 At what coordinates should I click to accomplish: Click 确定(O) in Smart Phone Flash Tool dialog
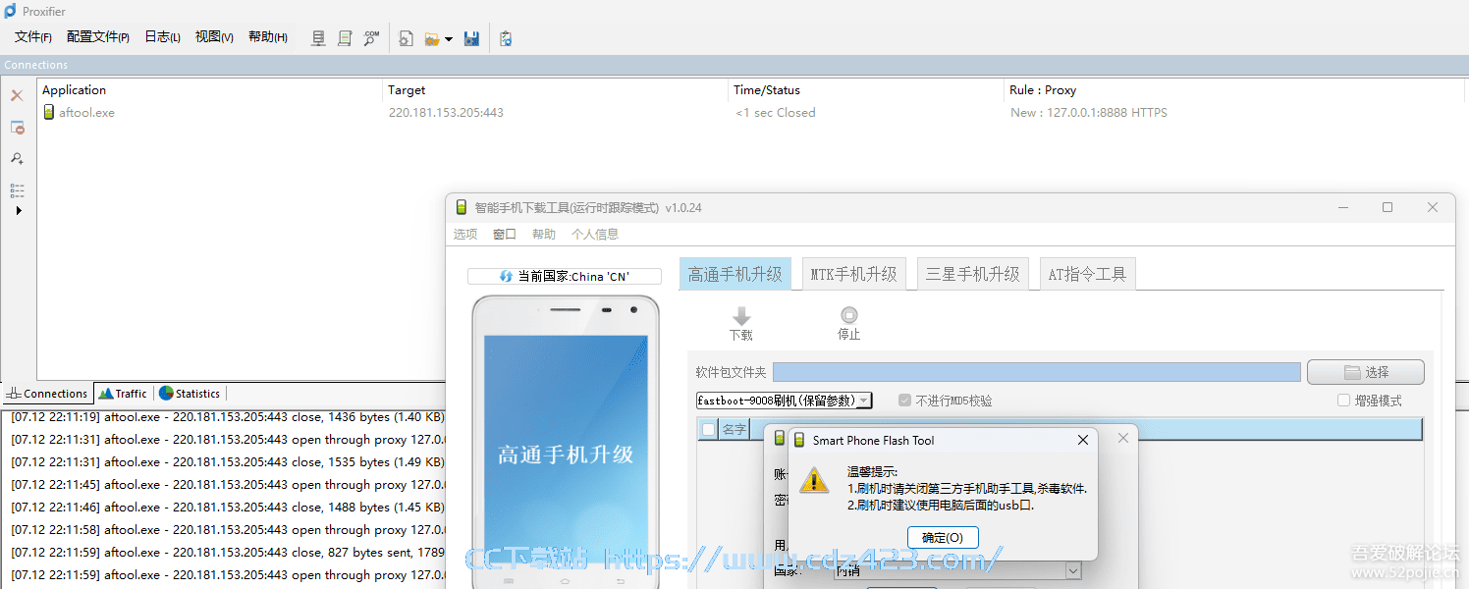pos(943,537)
